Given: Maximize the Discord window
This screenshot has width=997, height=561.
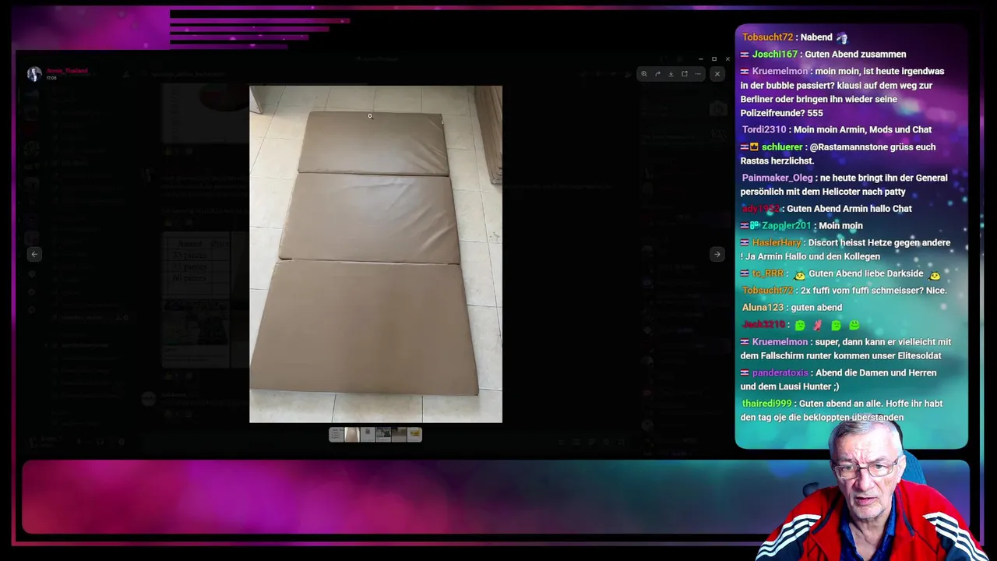Looking at the screenshot, I should (x=713, y=59).
